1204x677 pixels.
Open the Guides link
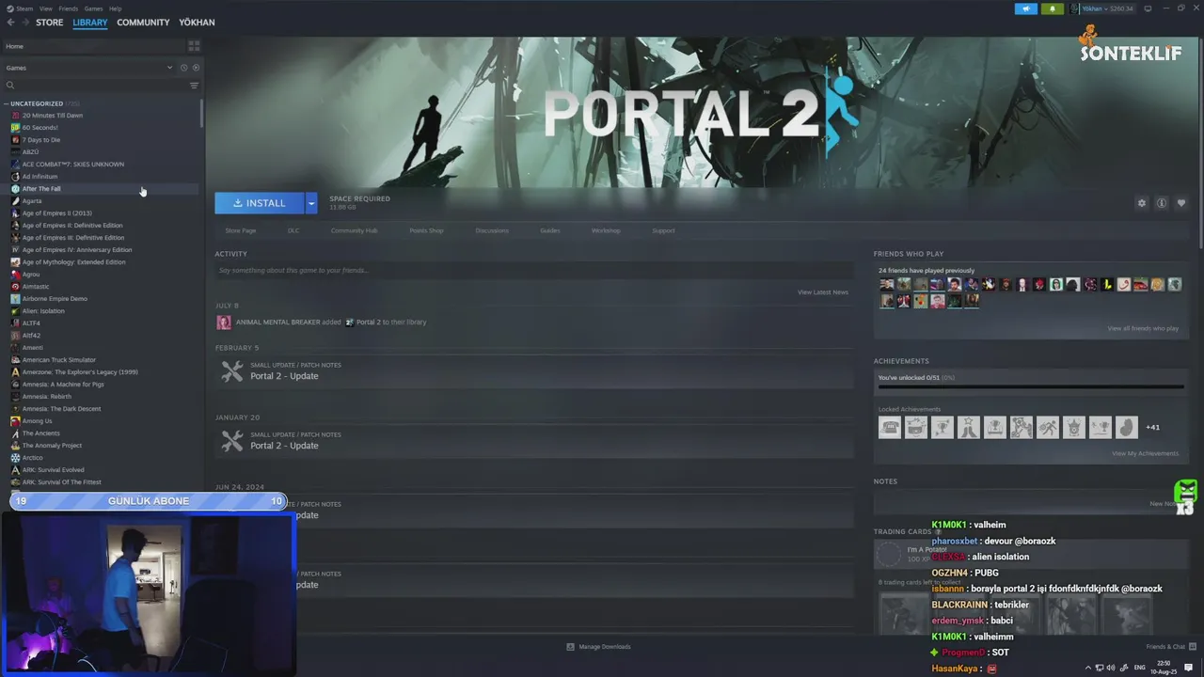tap(550, 230)
